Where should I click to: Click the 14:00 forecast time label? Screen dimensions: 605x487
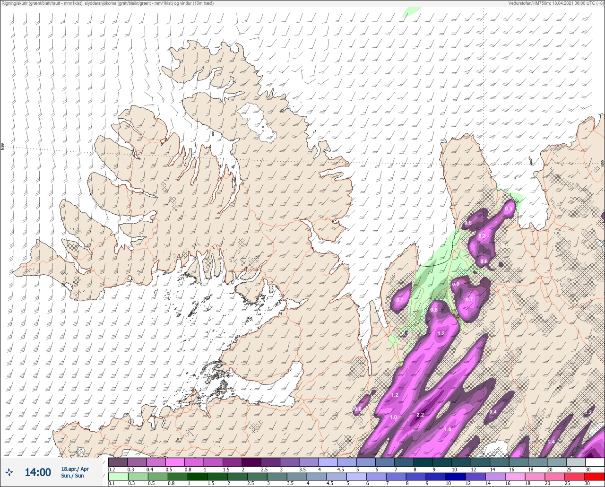click(x=38, y=472)
